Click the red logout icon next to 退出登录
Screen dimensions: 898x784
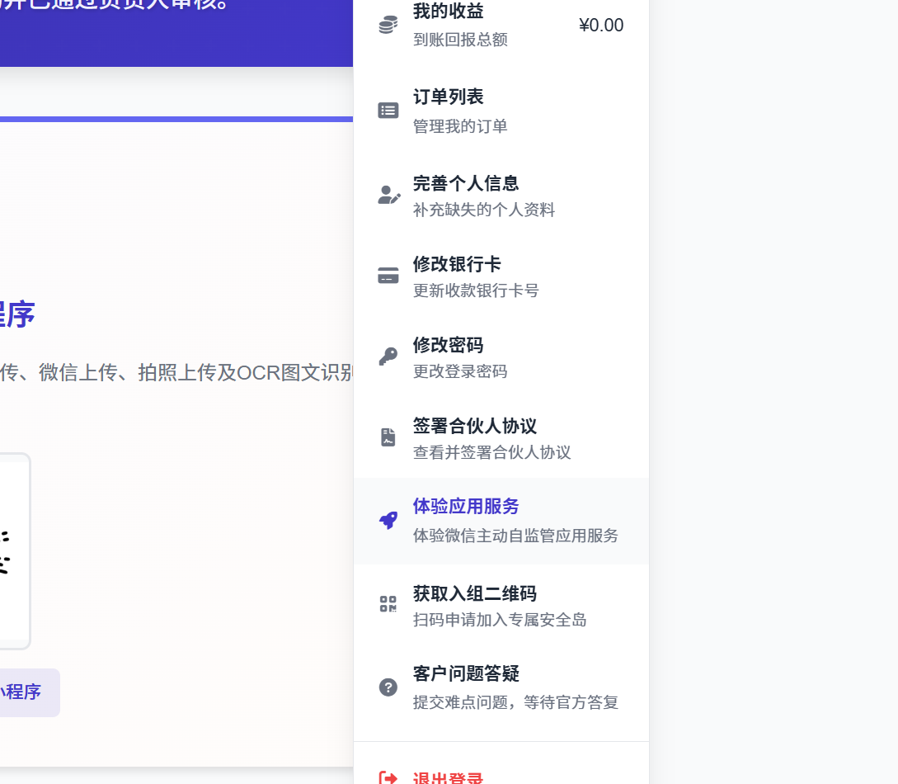(388, 777)
